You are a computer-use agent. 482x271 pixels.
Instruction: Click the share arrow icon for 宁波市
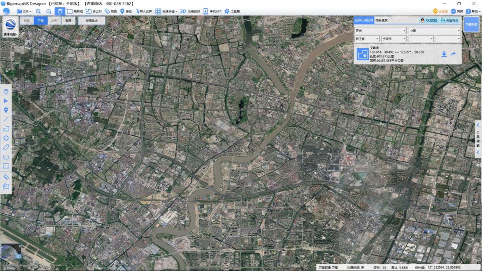[x=453, y=54]
